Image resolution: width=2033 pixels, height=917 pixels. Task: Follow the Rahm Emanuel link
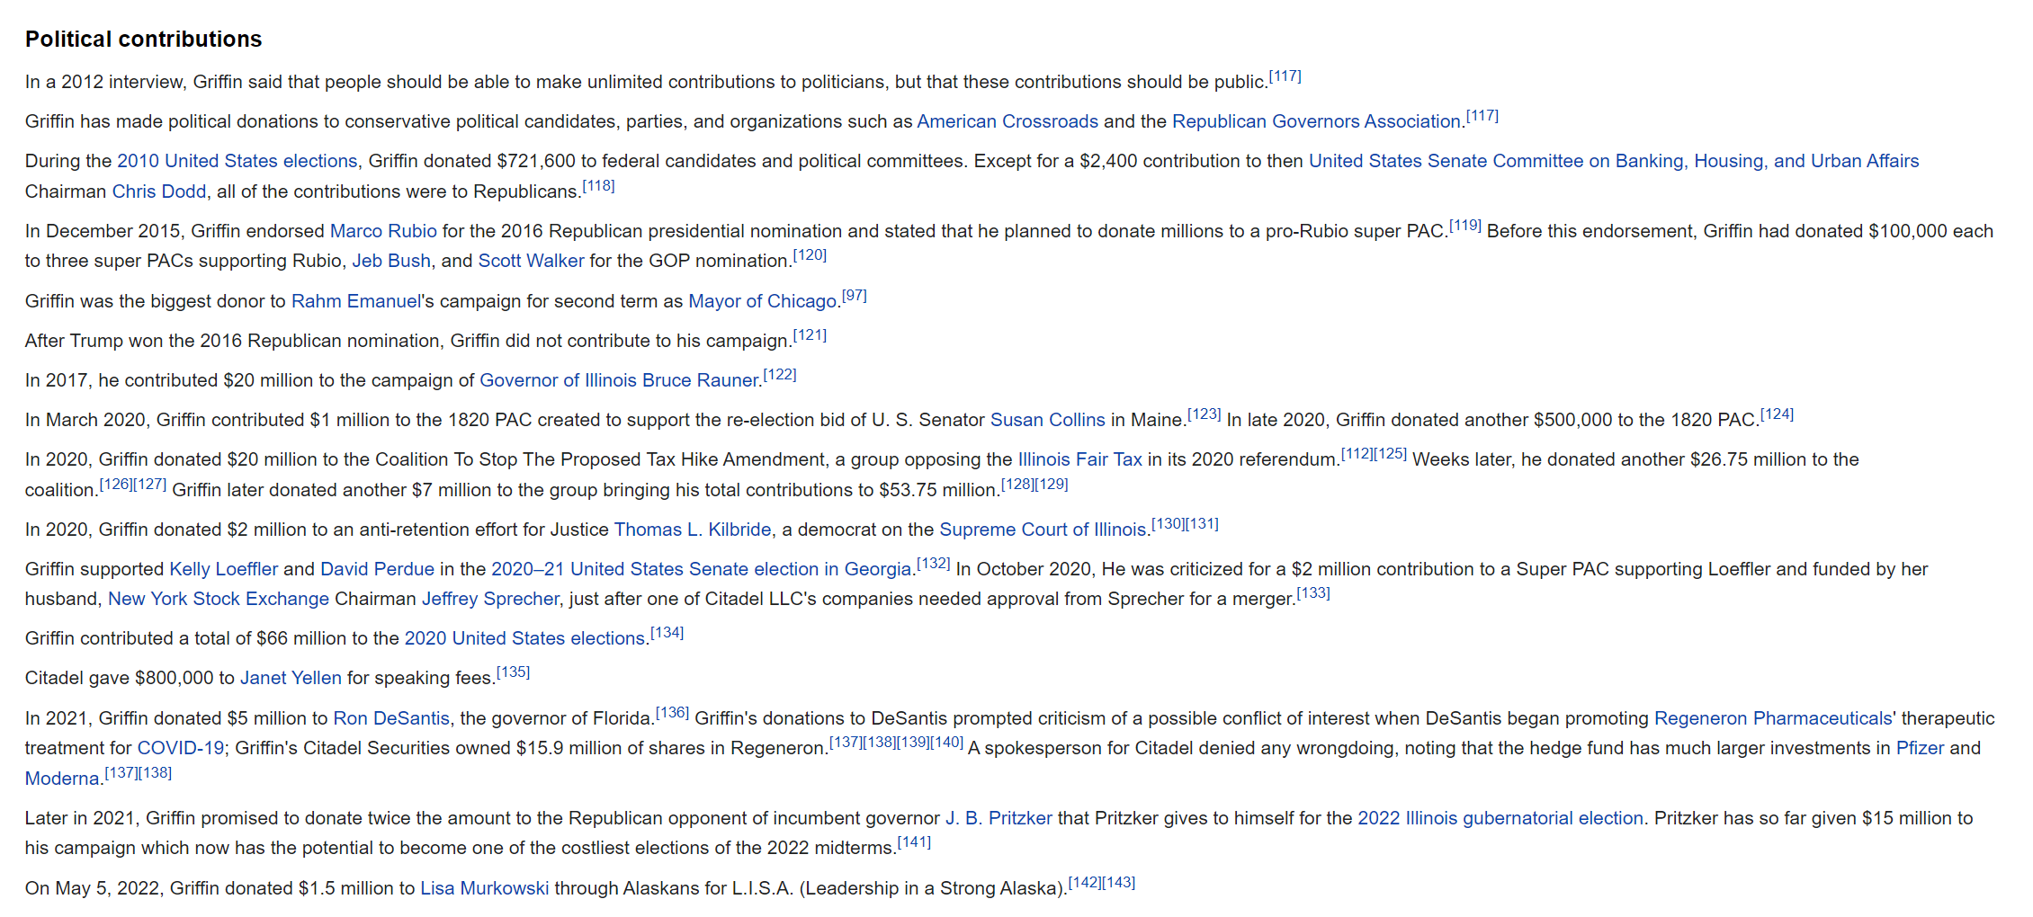coord(356,301)
